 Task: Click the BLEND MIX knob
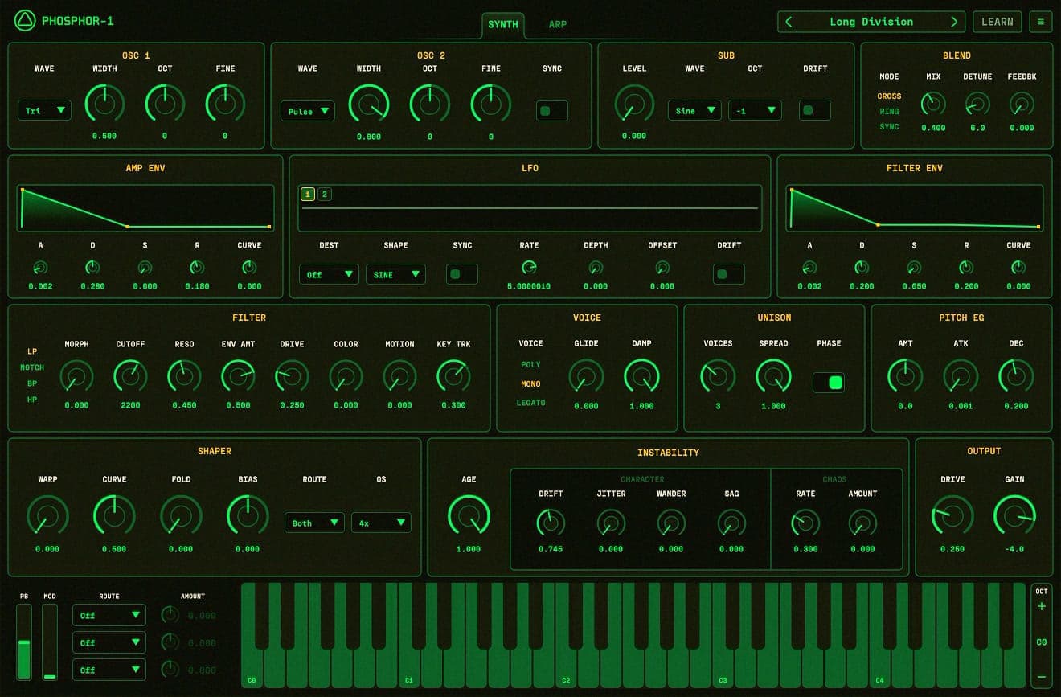click(x=933, y=104)
